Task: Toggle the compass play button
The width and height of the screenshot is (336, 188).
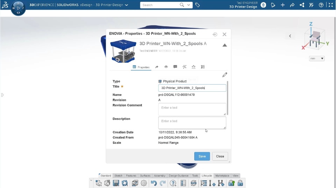Action: tap(18, 8)
